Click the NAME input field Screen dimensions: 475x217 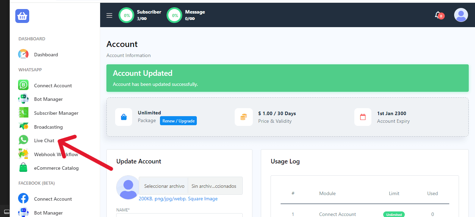[179, 215]
